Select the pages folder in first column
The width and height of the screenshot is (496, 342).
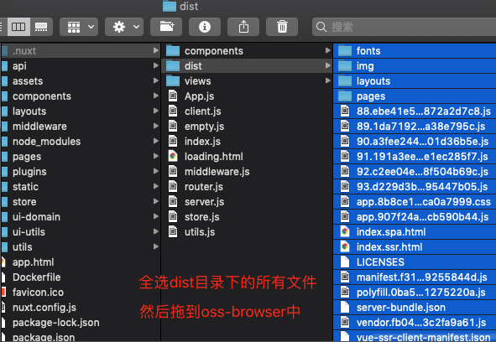(x=81, y=157)
